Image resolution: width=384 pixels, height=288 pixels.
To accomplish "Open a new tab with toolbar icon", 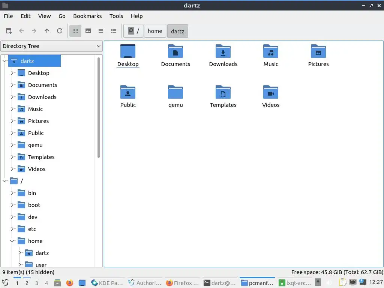I will pyautogui.click(x=9, y=31).
